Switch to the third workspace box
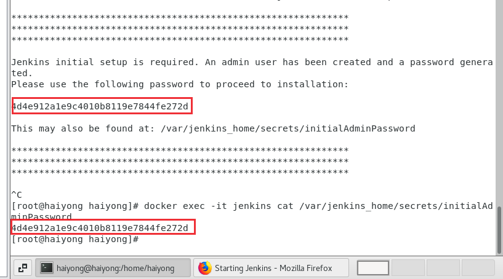Screen dimensions: 503x279 coord(443,268)
